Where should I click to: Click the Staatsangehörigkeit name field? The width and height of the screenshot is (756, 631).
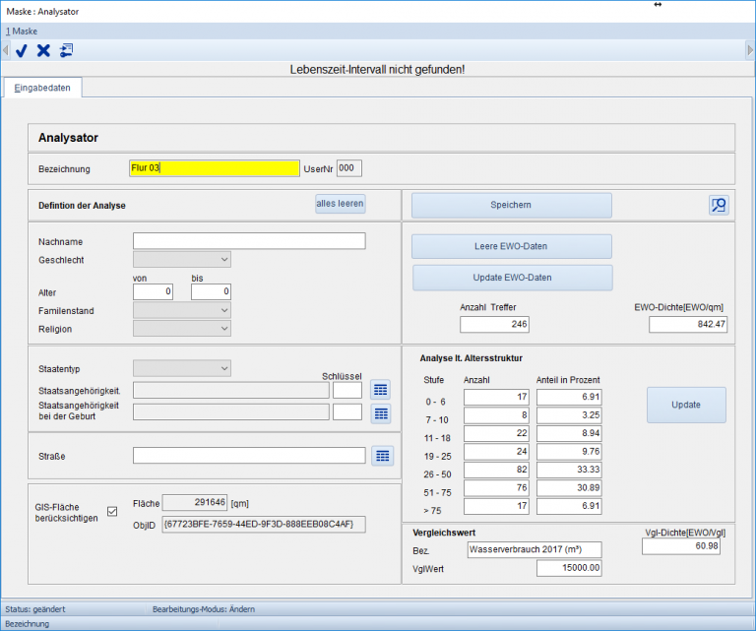(x=231, y=390)
